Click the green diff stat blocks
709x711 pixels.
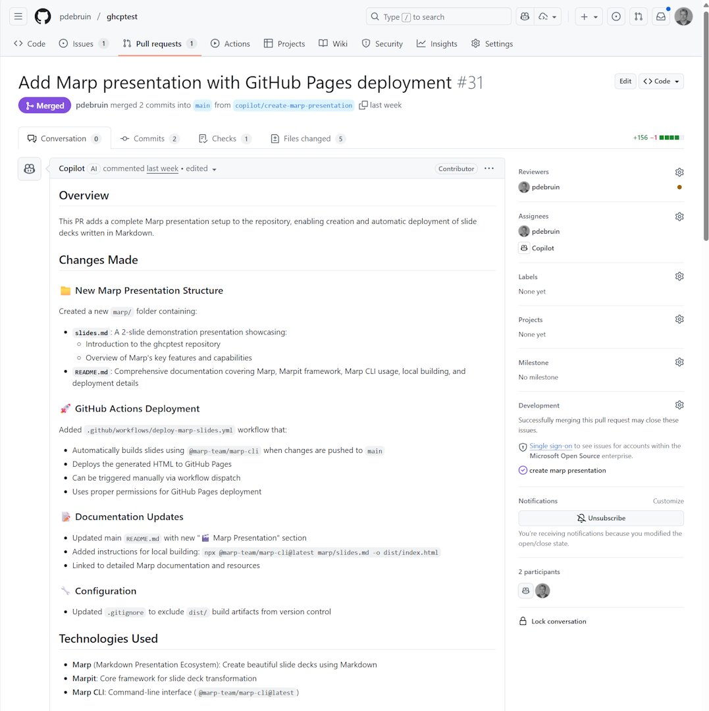point(671,138)
